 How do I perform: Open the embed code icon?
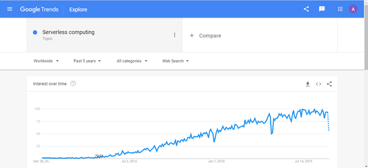319,84
